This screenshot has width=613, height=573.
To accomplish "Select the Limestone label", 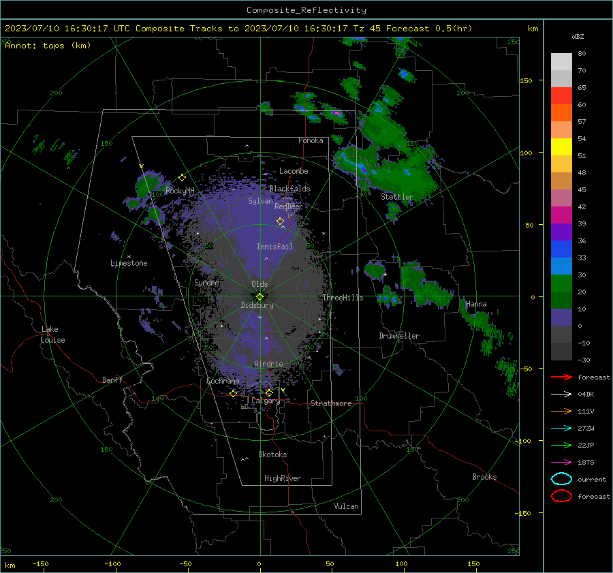I will [x=129, y=263].
